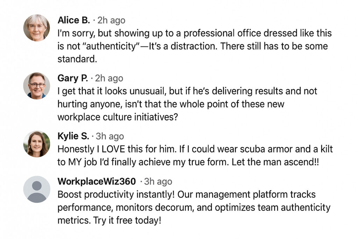This screenshot has width=358, height=239.
Task: Open the WorkplaceWiz360 account name
Action: click(96, 181)
